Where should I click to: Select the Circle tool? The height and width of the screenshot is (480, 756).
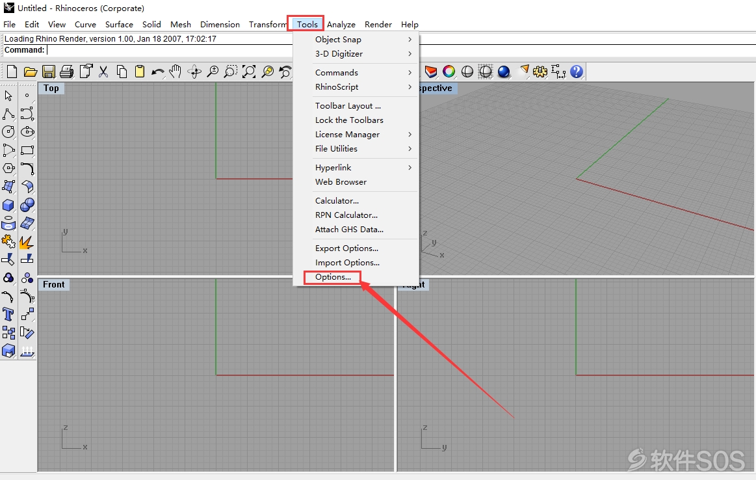(8, 131)
